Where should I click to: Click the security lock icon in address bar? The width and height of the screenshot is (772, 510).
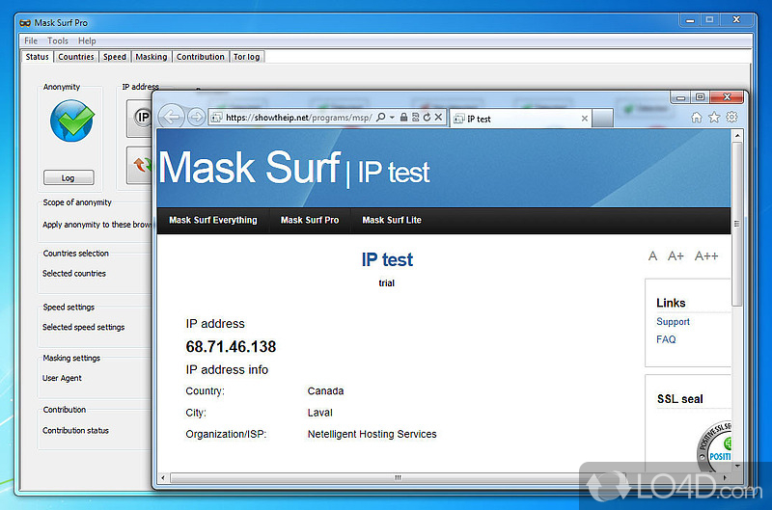(403, 117)
